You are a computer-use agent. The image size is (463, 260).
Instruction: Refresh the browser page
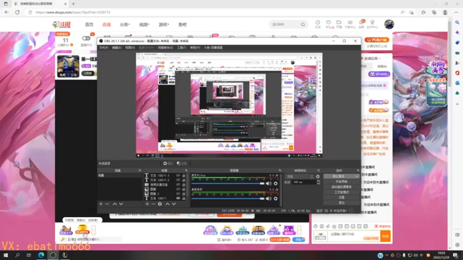(x=17, y=12)
